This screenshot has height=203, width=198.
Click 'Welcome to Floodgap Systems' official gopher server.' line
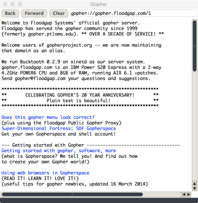[71, 23]
